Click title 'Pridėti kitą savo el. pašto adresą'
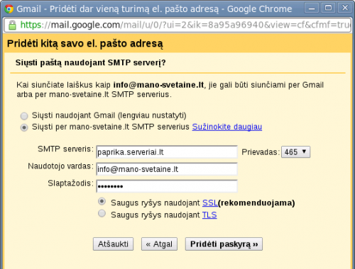The image size is (355, 269). click(85, 44)
